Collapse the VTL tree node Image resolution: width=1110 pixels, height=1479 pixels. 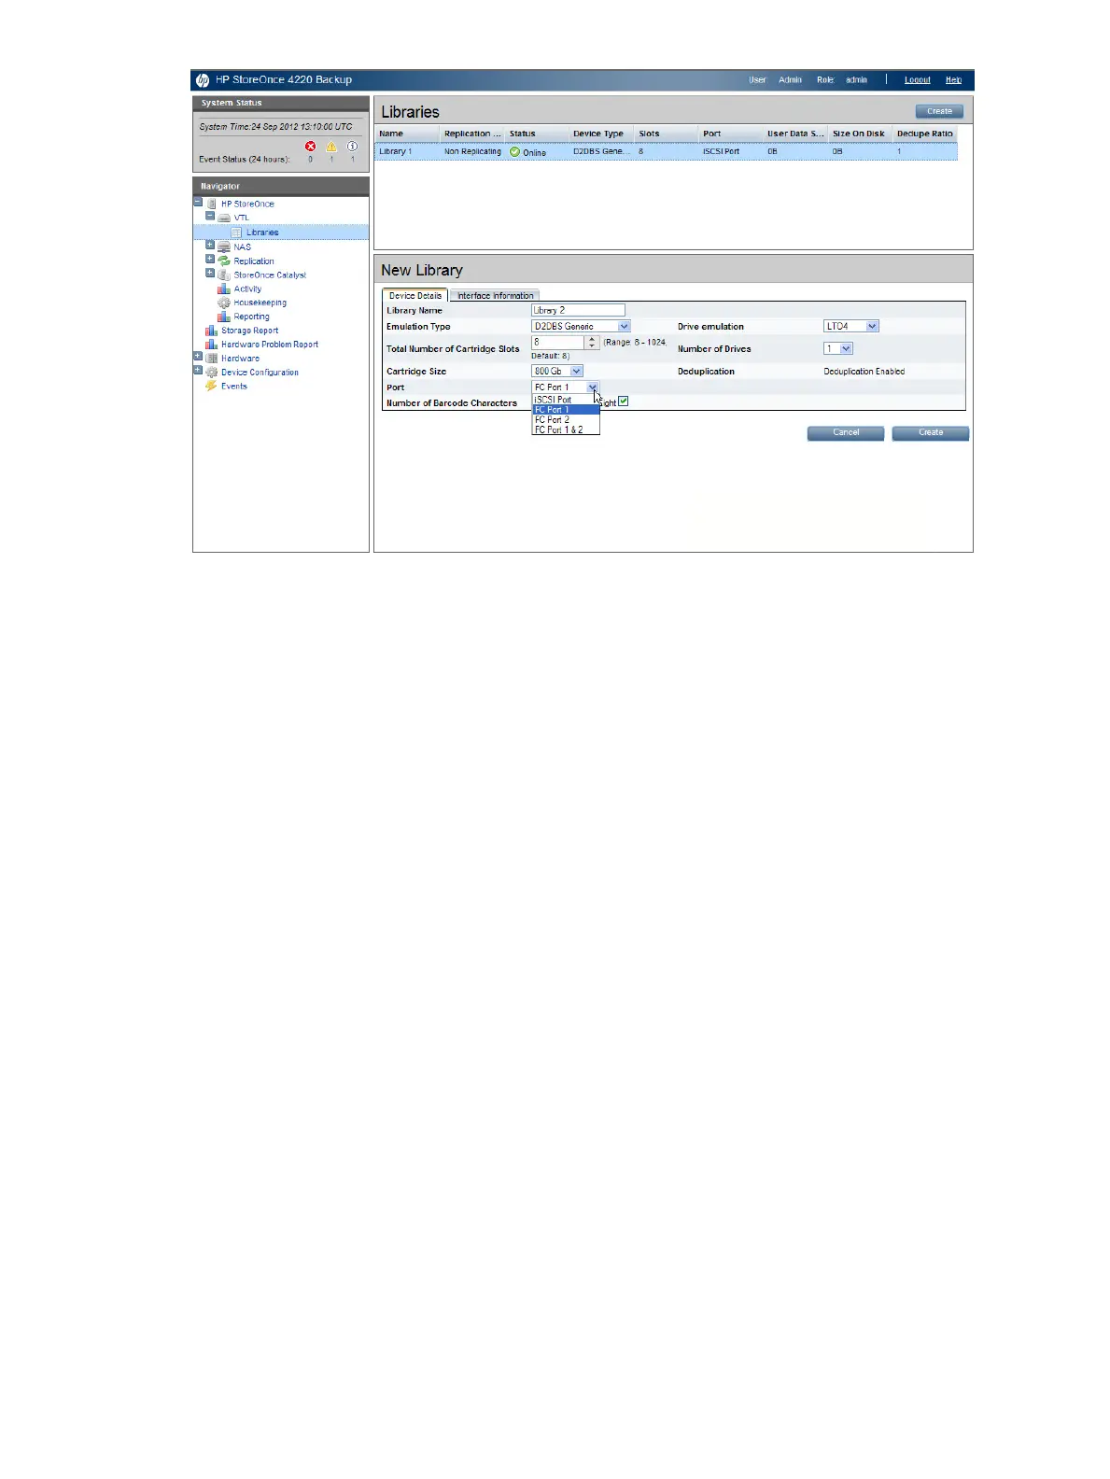pyautogui.click(x=210, y=216)
